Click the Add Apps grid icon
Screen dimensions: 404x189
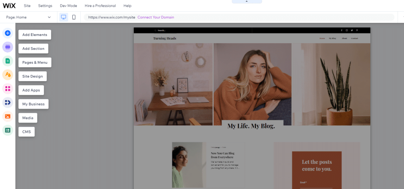(x=8, y=89)
